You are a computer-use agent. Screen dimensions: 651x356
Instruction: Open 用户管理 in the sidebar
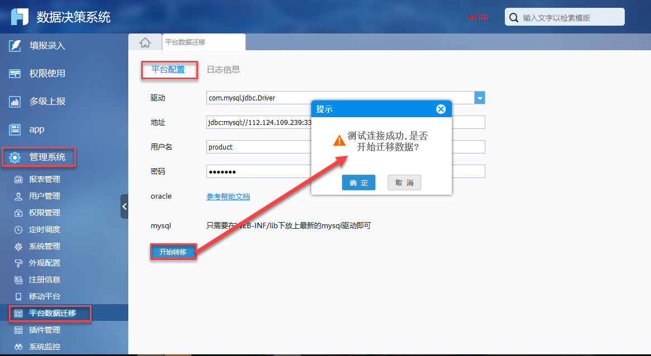tap(45, 196)
